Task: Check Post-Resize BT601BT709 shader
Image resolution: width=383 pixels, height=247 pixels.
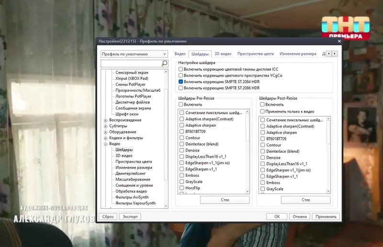Action: point(262,139)
